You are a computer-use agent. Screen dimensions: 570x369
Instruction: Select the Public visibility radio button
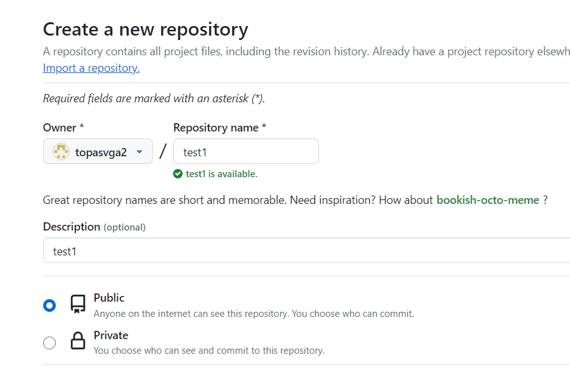49,305
